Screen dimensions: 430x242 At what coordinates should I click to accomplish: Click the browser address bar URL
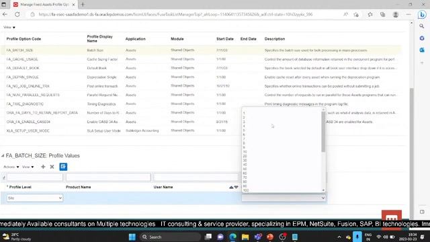[175, 14]
